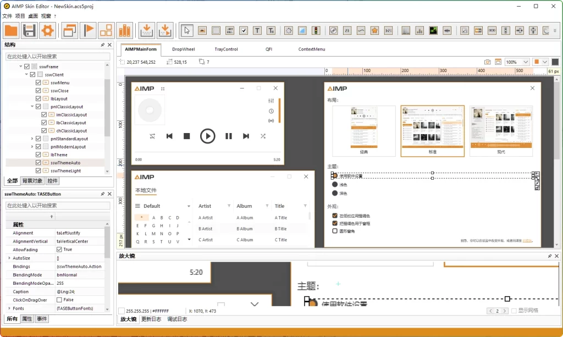The image size is (563, 337).
Task: Uncheck the lbLayout element checkbox
Action: point(38,98)
